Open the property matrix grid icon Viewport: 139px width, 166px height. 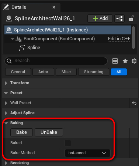pos(115,61)
